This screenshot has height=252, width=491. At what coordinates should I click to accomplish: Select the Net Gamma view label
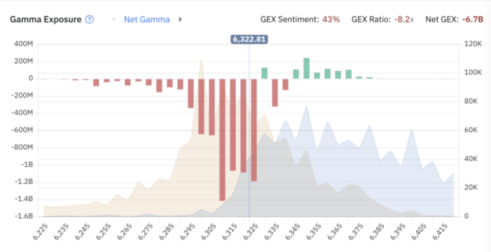[x=147, y=19]
